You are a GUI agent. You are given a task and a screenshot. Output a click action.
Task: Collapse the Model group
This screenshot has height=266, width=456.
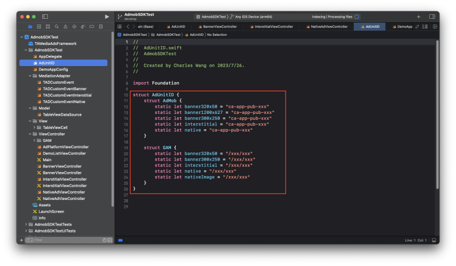tap(30, 108)
